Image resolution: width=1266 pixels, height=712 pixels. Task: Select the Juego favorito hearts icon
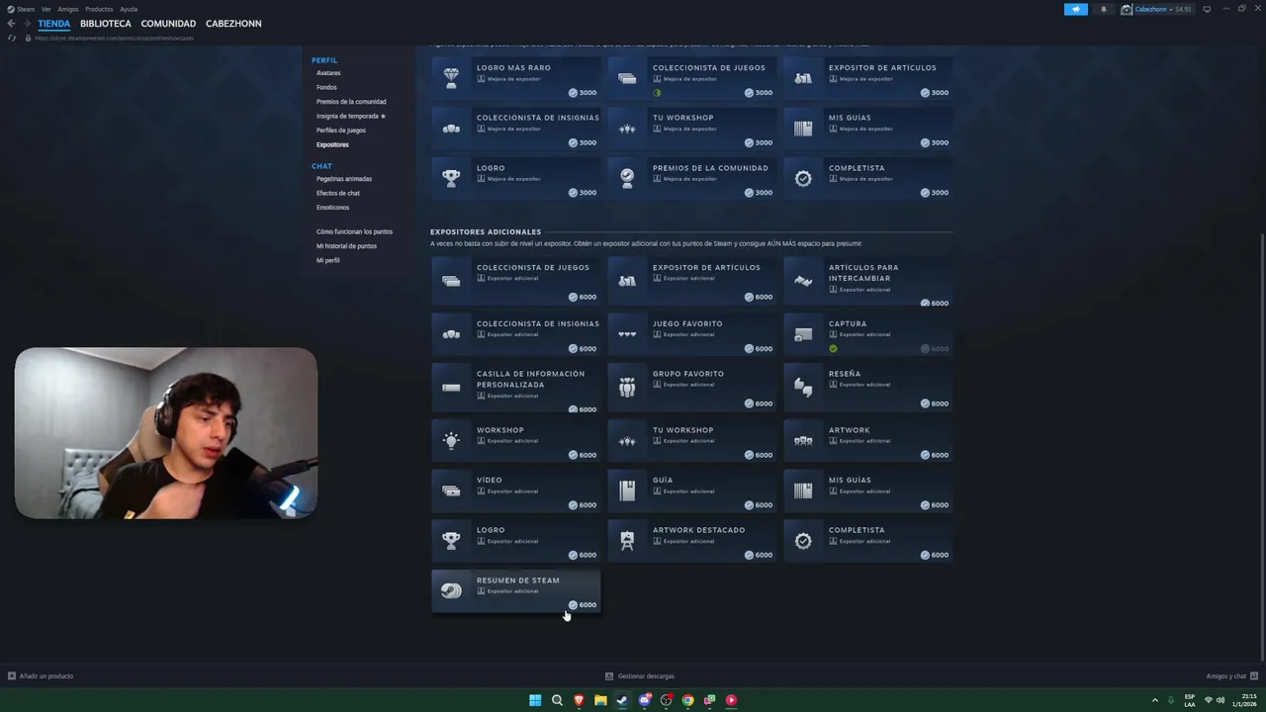tap(627, 334)
